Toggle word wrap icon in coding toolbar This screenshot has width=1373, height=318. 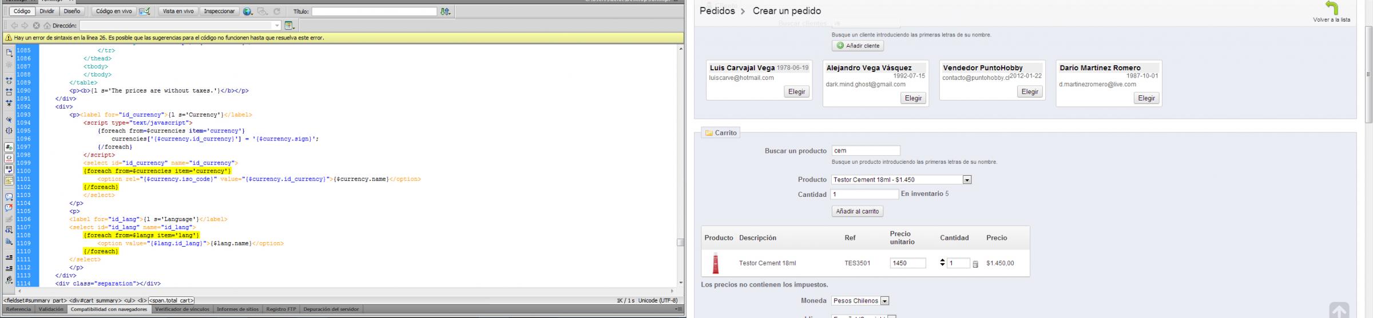(x=9, y=169)
